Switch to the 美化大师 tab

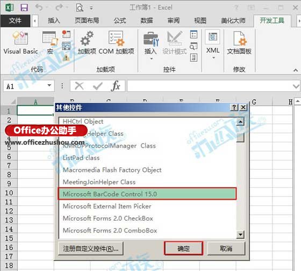coord(233,20)
